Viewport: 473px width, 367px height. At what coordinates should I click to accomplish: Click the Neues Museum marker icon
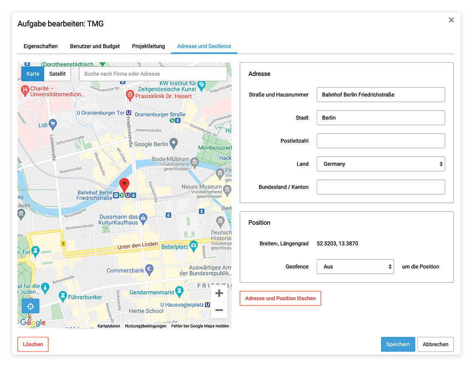click(x=227, y=190)
